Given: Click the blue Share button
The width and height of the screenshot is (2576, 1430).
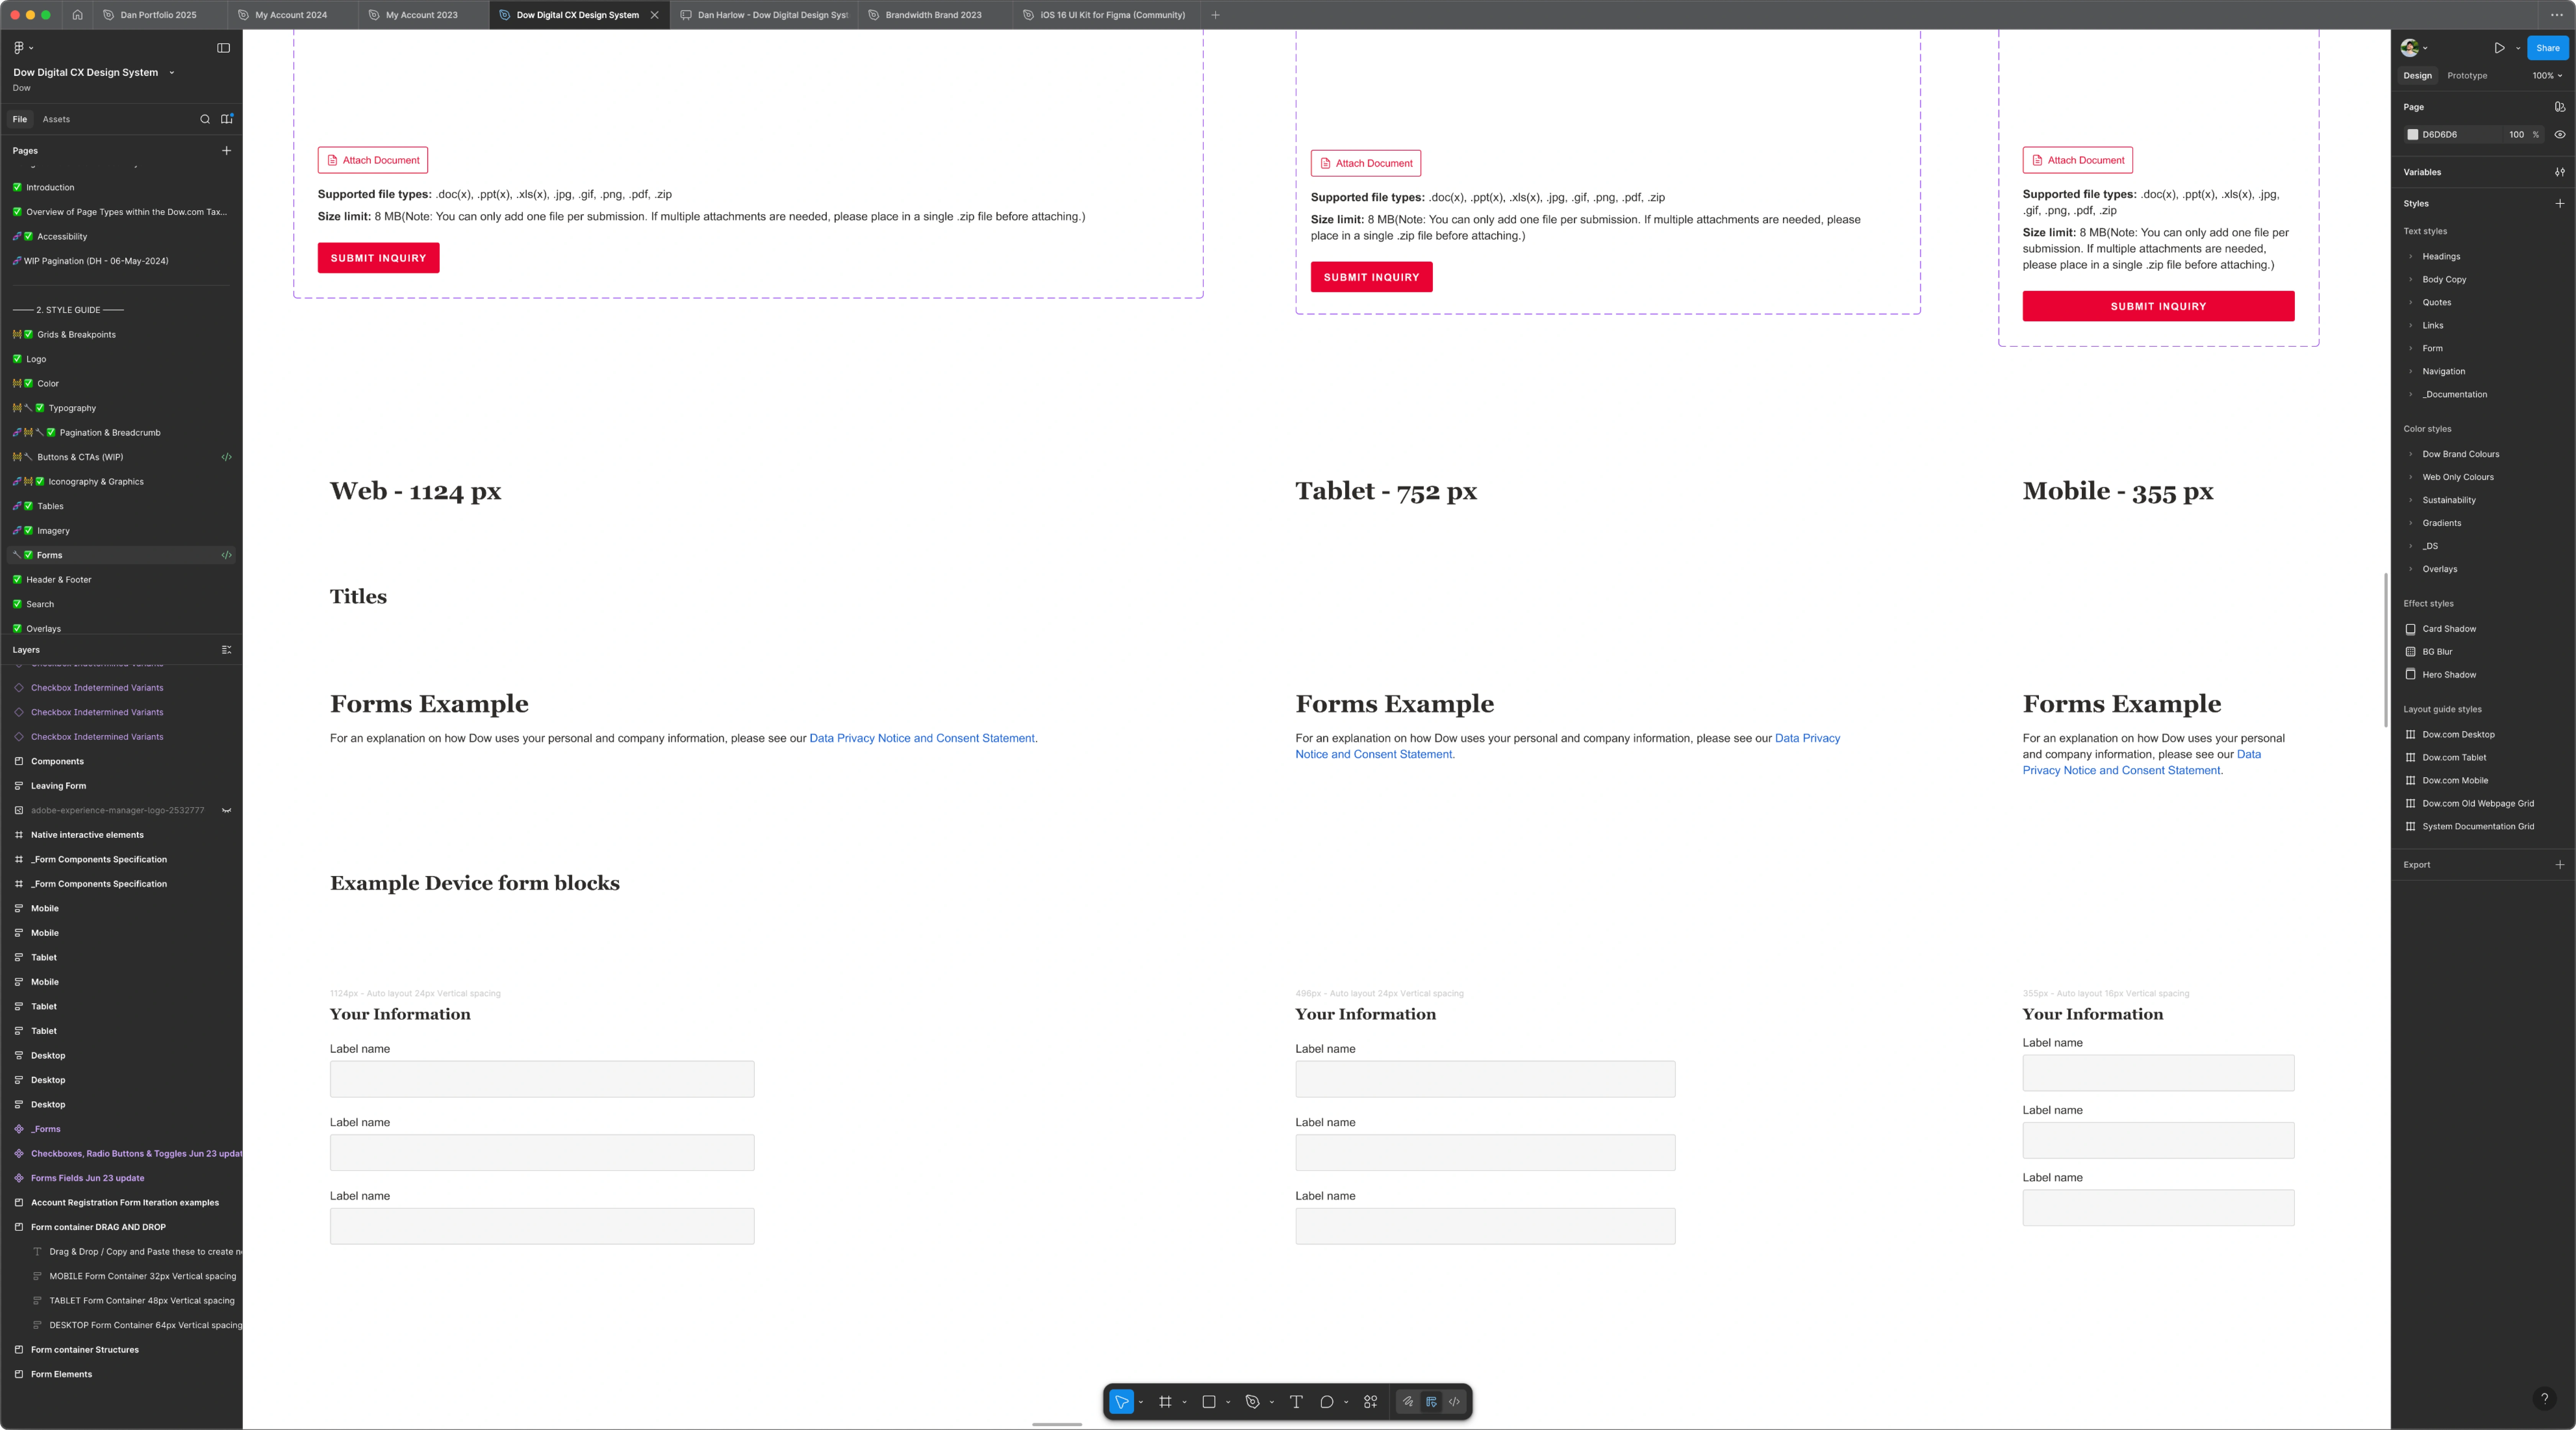Looking at the screenshot, I should click(x=2547, y=47).
